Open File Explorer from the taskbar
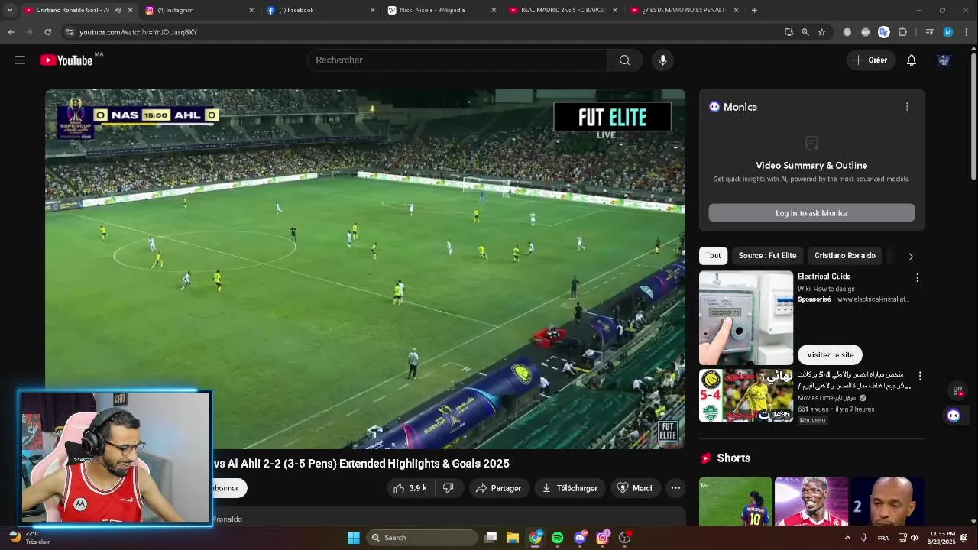Viewport: 978px width, 550px height. pyautogui.click(x=513, y=538)
